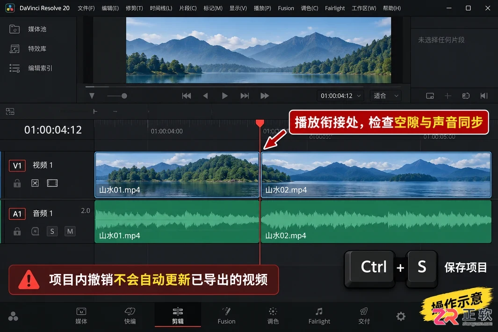
Task: Switch to the 快编 cut page
Action: click(130, 316)
